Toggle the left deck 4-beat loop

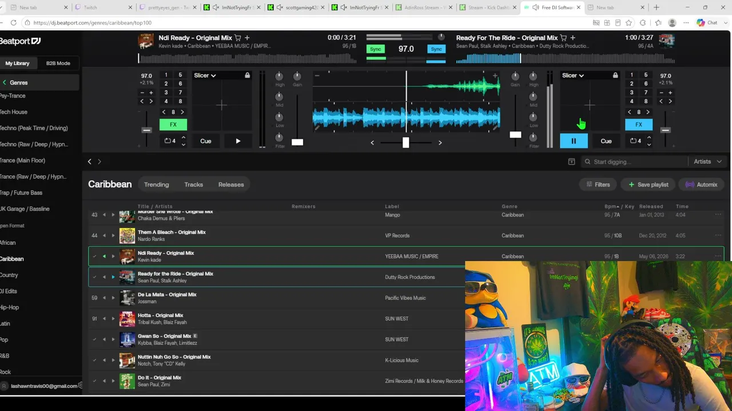[170, 141]
